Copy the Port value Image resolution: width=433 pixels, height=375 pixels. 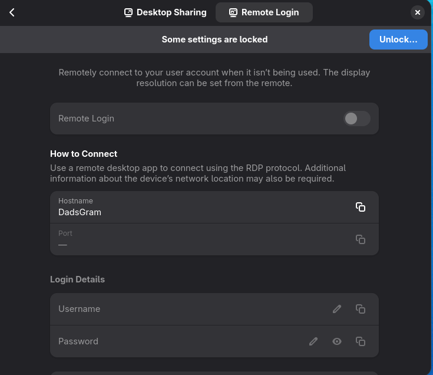click(361, 239)
